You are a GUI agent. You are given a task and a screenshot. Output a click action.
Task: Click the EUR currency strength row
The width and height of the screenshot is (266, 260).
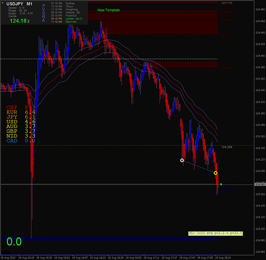click(21, 112)
